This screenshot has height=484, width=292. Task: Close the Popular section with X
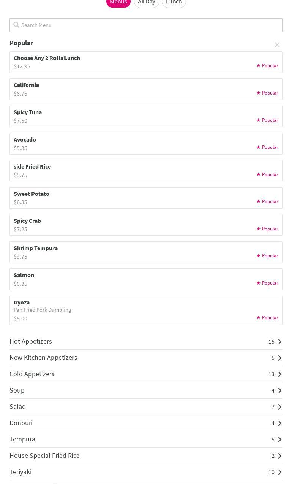[x=277, y=45]
